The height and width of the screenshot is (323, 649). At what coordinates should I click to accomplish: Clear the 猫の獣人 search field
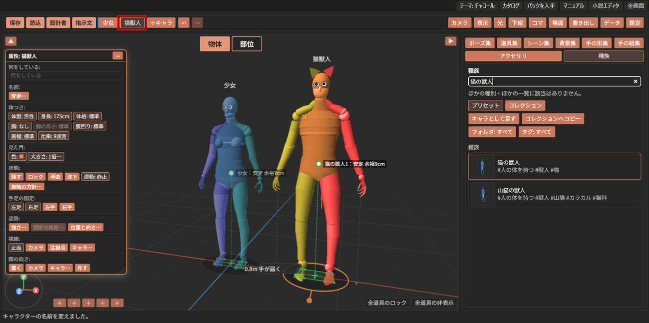[x=636, y=81]
